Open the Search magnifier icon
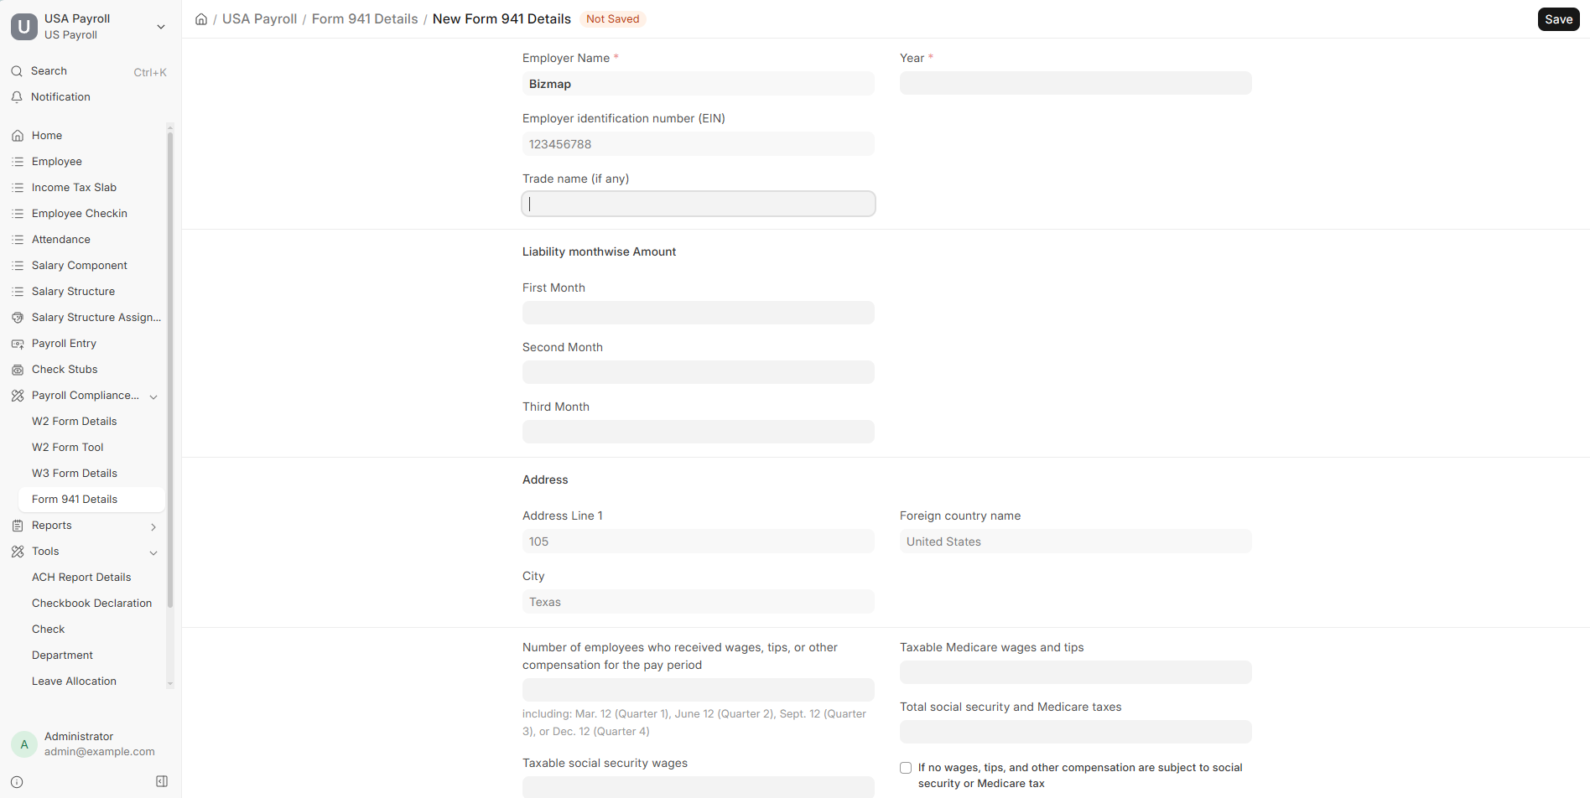 17,71
